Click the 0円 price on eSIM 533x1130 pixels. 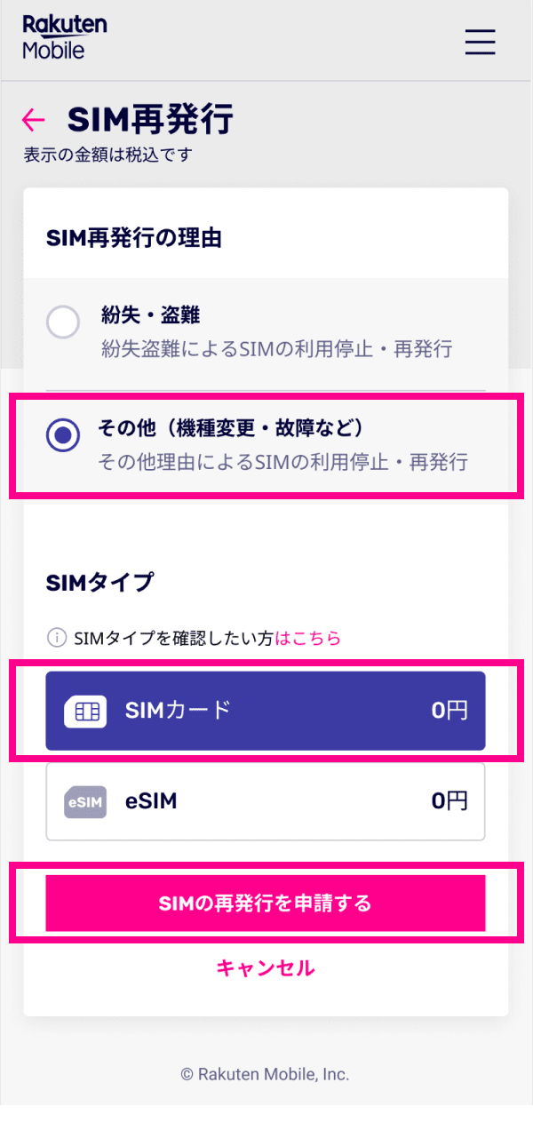449,801
